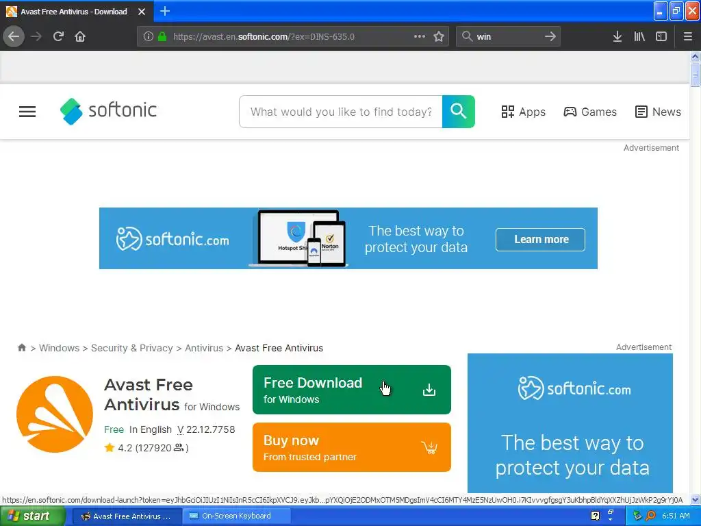Viewport: 701px width, 526px height.
Task: Open the Softonic site hamburger menu
Action: 27,112
